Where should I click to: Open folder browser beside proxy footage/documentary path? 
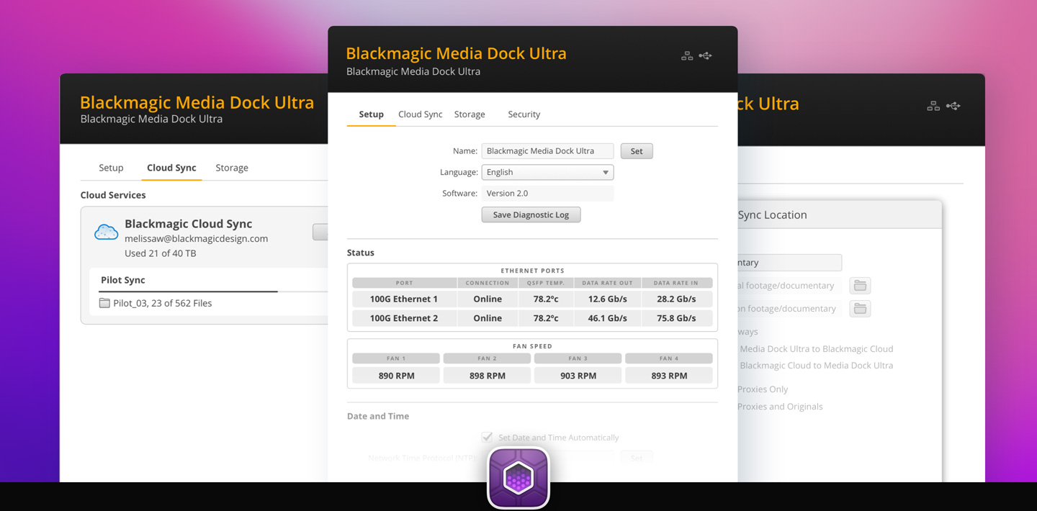(x=860, y=308)
